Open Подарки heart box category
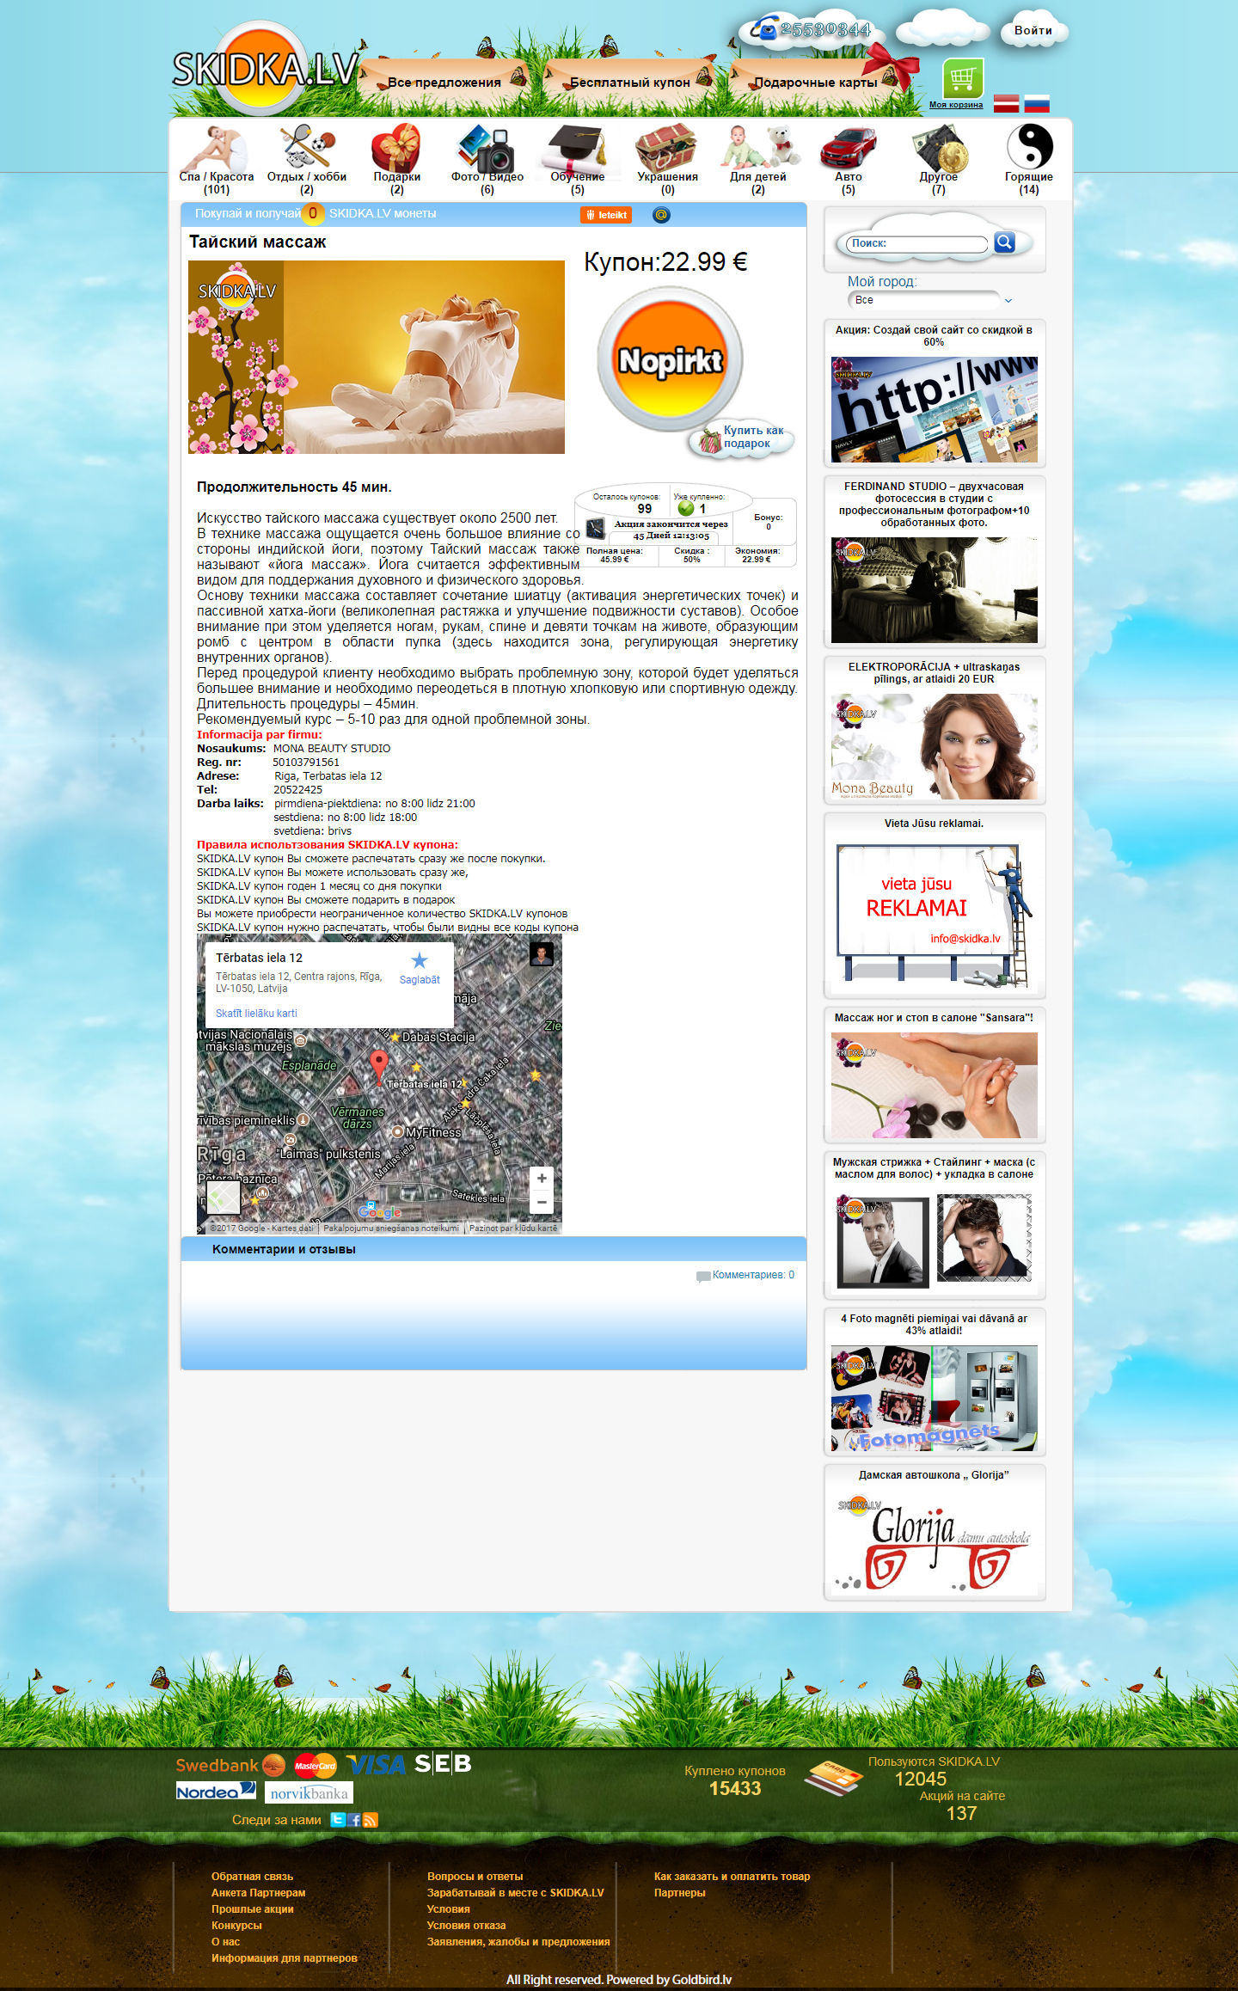The width and height of the screenshot is (1238, 1991). 396,147
